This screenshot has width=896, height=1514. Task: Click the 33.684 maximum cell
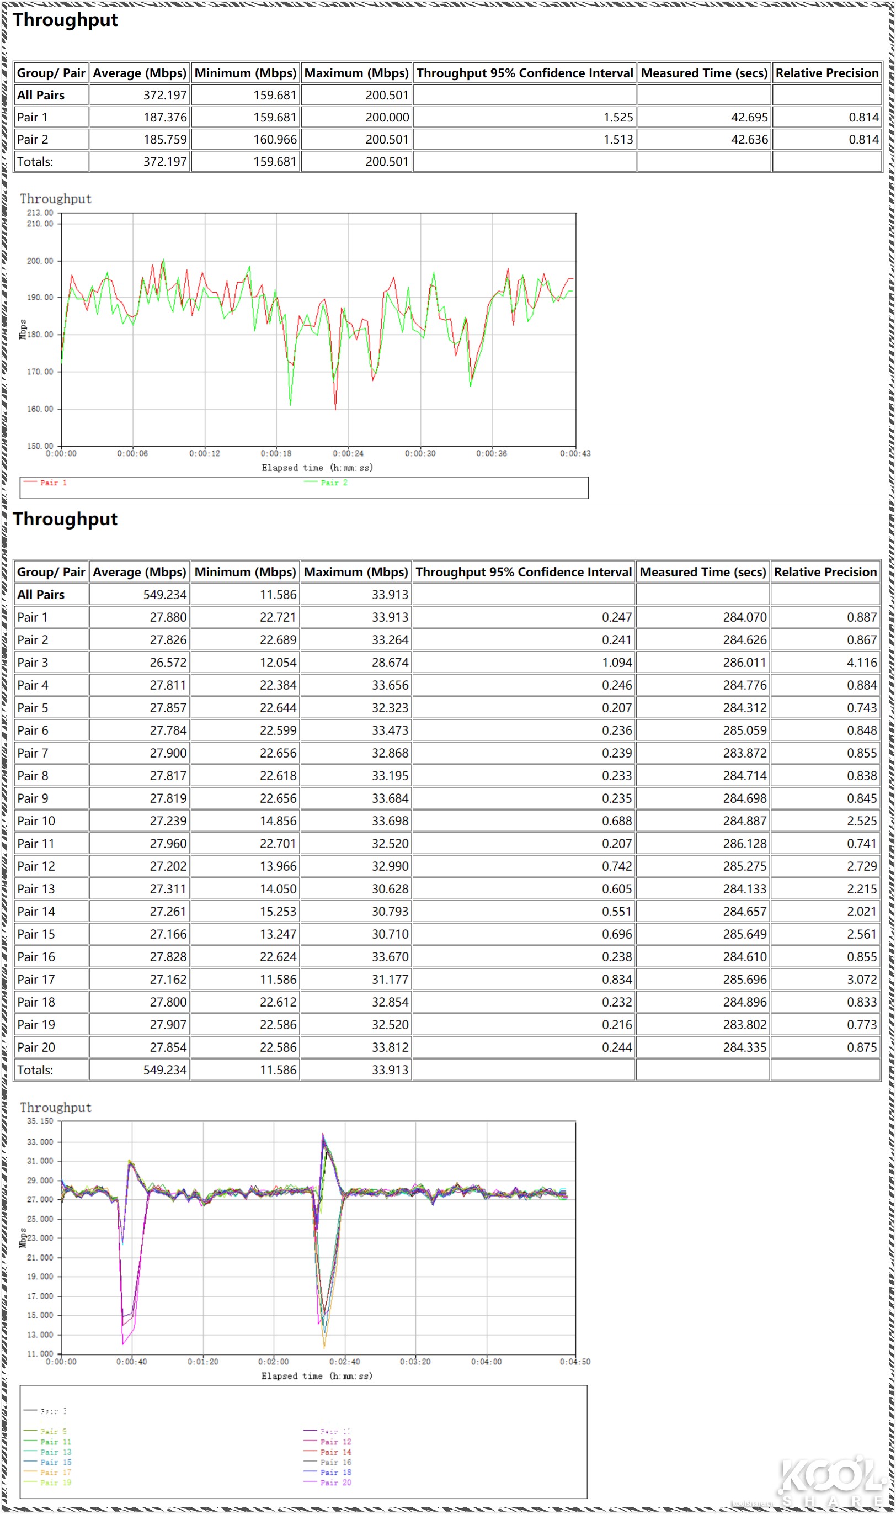(356, 798)
